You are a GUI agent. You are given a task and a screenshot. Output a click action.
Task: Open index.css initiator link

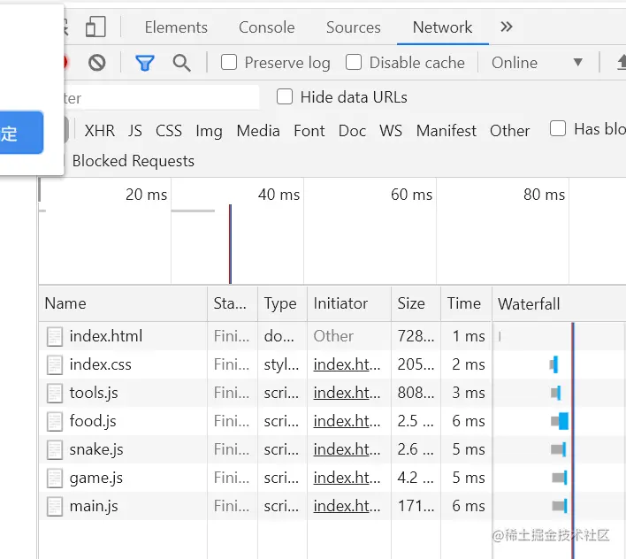coord(347,364)
